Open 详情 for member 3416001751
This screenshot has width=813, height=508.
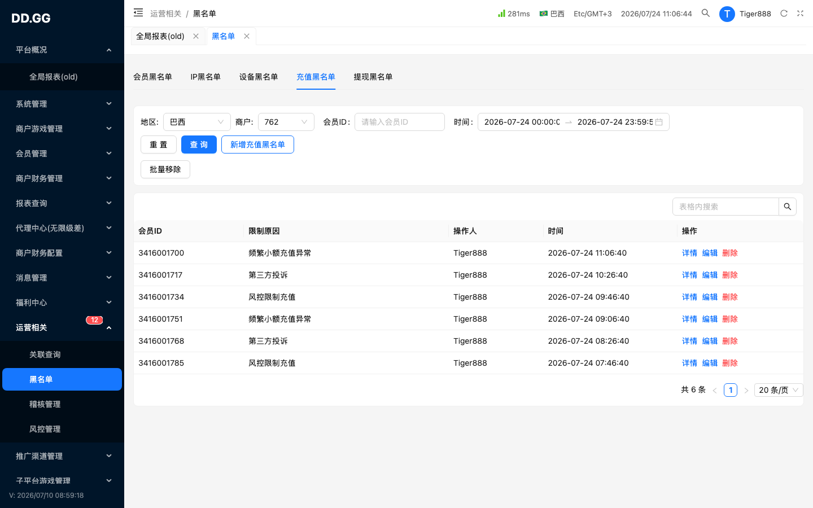click(x=689, y=319)
